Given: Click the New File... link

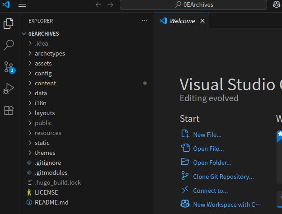Looking at the screenshot, I should click(207, 135).
